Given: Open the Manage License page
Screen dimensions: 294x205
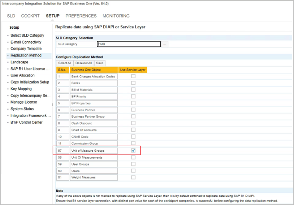Looking at the screenshot, I should (x=24, y=102).
